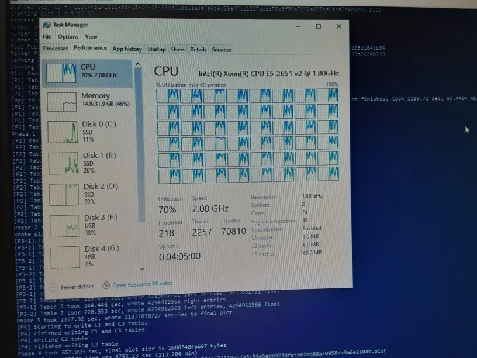Click the bottom-right logical processor graph
The image size is (477, 358).
click(x=328, y=174)
